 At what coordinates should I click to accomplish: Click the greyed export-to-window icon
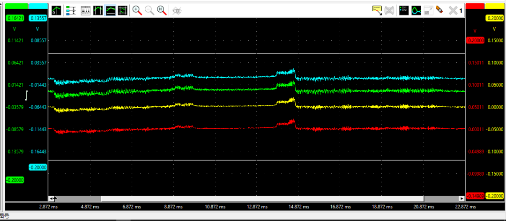(429, 10)
